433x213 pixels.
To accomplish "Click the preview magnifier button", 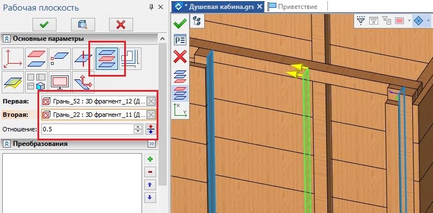I will tap(83, 25).
